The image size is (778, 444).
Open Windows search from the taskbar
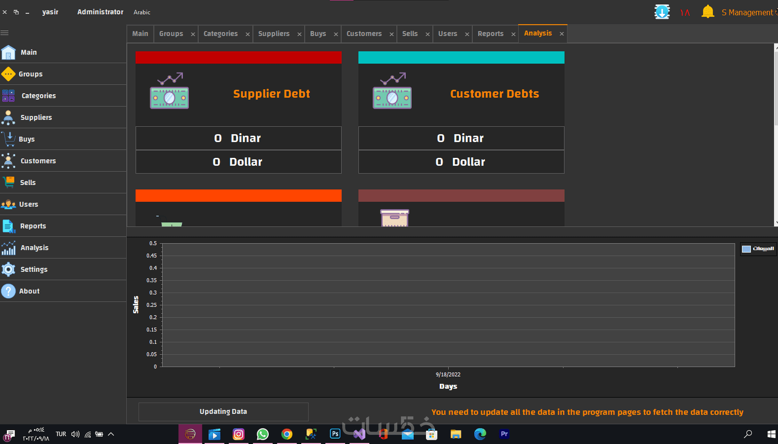point(748,434)
